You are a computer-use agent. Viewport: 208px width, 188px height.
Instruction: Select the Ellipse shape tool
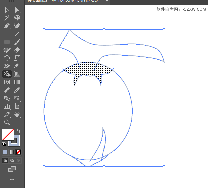[x=7, y=42]
